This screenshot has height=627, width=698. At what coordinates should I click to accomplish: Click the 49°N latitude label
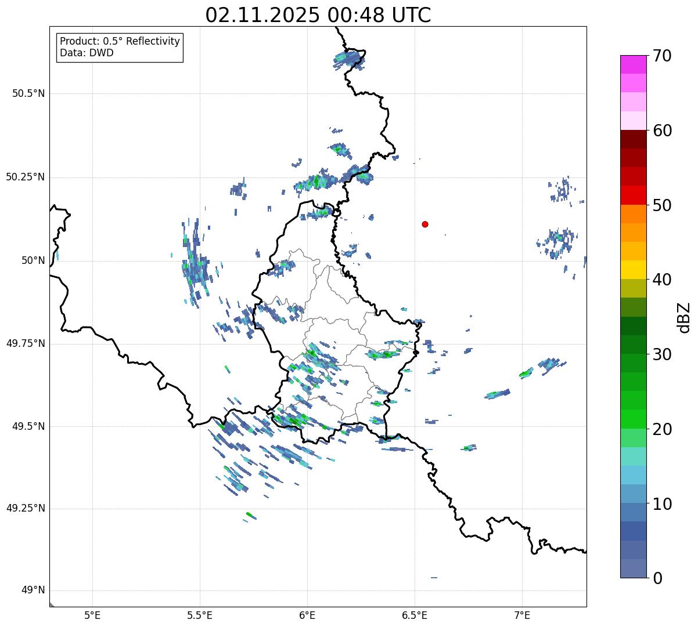click(x=33, y=590)
